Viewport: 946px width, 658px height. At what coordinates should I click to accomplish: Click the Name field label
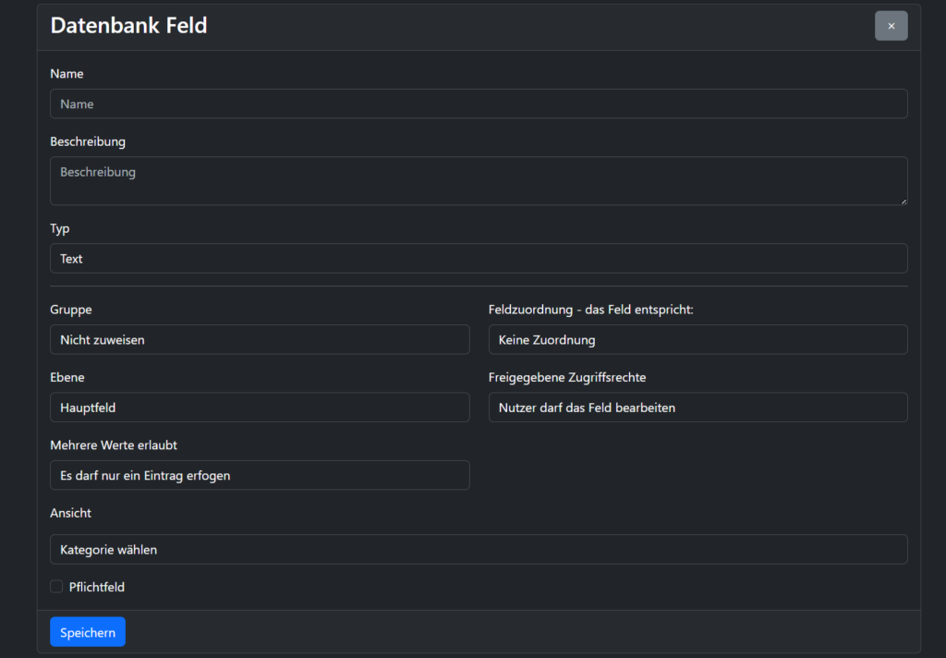click(67, 74)
